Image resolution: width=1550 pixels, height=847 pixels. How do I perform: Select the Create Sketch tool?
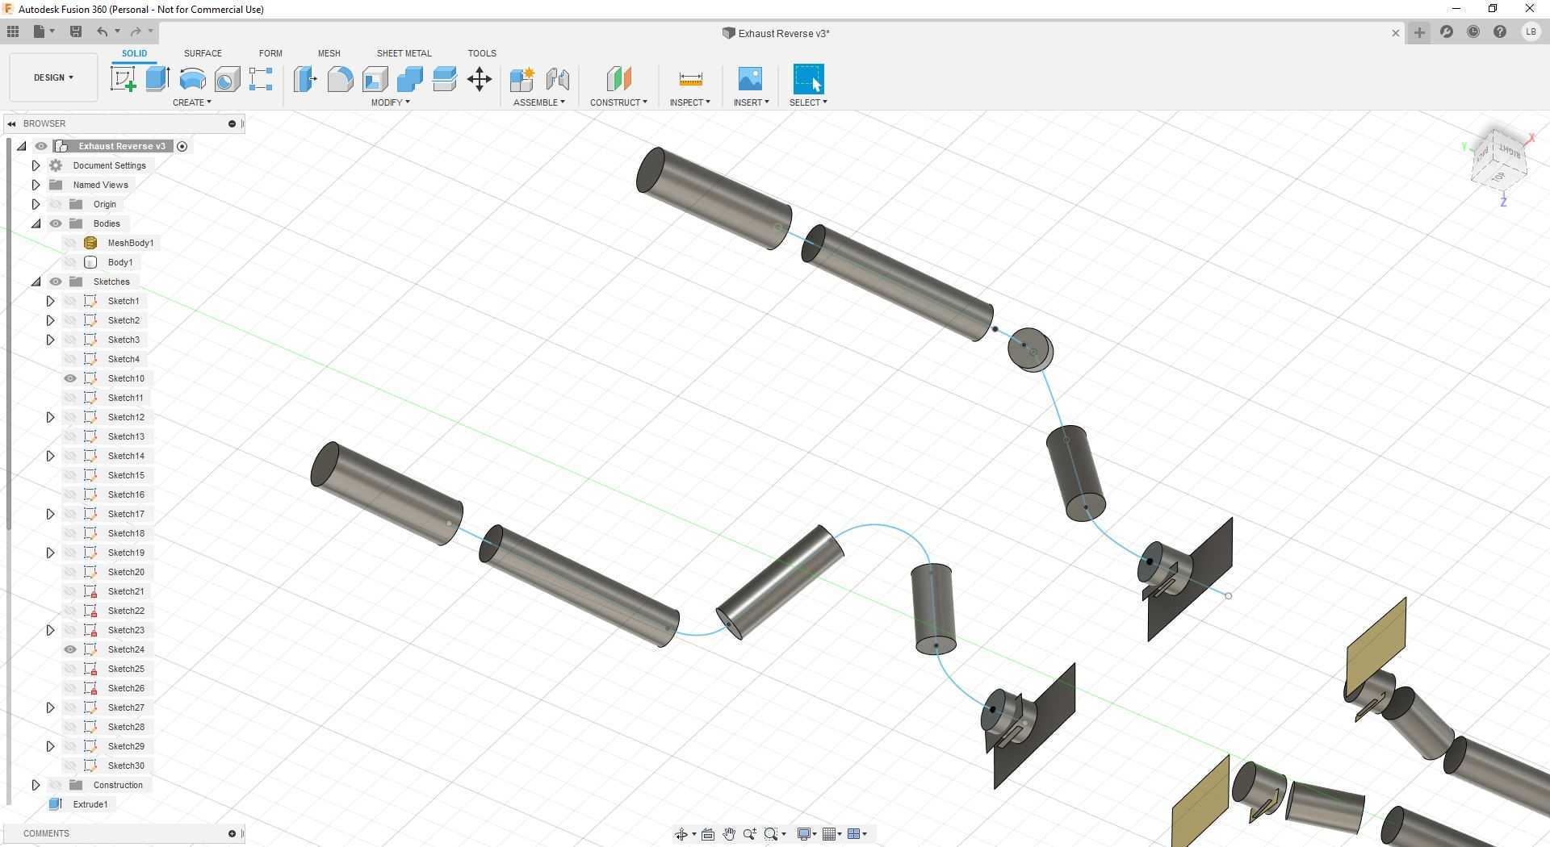[123, 79]
